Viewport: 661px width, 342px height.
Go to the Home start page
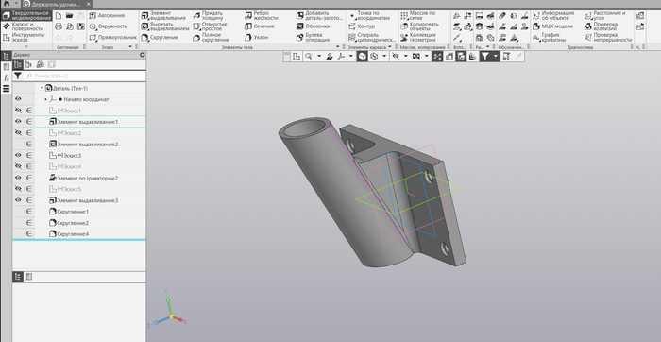(x=7, y=4)
